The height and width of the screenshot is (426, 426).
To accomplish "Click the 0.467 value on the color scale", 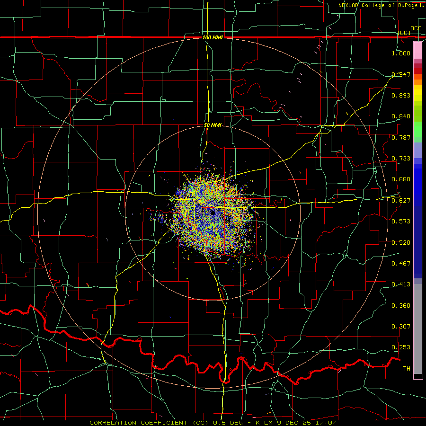I will point(401,264).
